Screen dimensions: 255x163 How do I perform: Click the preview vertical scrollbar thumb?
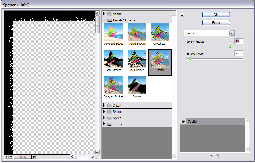click(97, 24)
